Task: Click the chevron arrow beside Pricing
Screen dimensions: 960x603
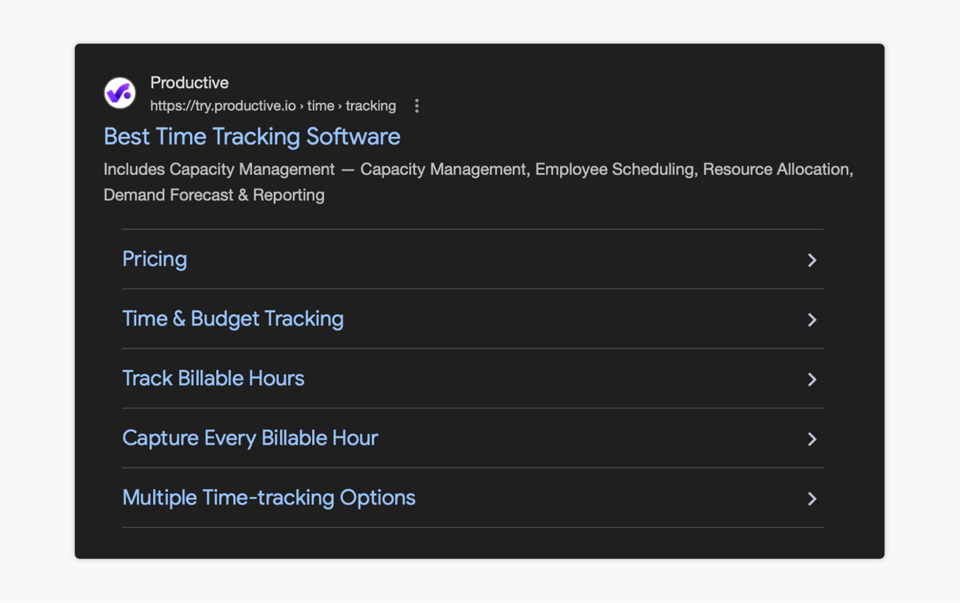Action: pyautogui.click(x=812, y=260)
